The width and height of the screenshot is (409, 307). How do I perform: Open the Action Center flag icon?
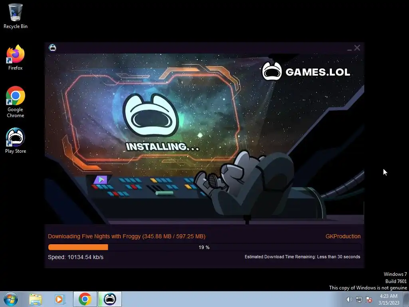369,299
